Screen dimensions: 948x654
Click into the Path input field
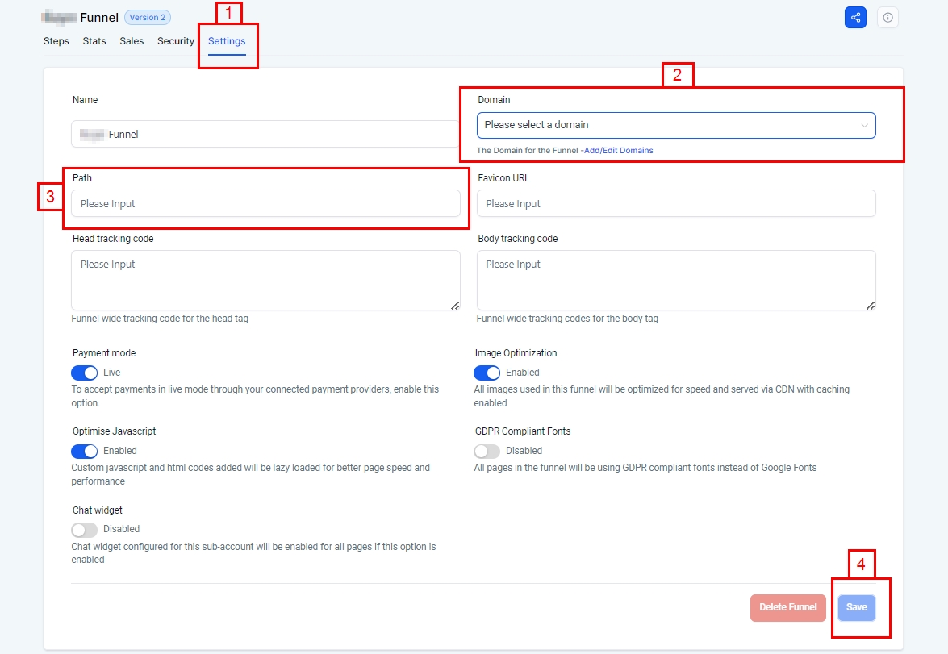265,204
